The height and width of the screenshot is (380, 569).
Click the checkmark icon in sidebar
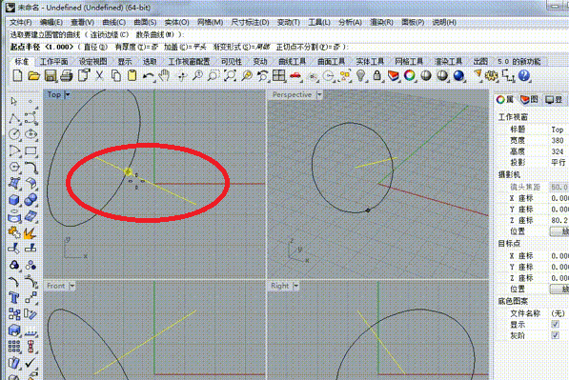pyautogui.click(x=30, y=362)
